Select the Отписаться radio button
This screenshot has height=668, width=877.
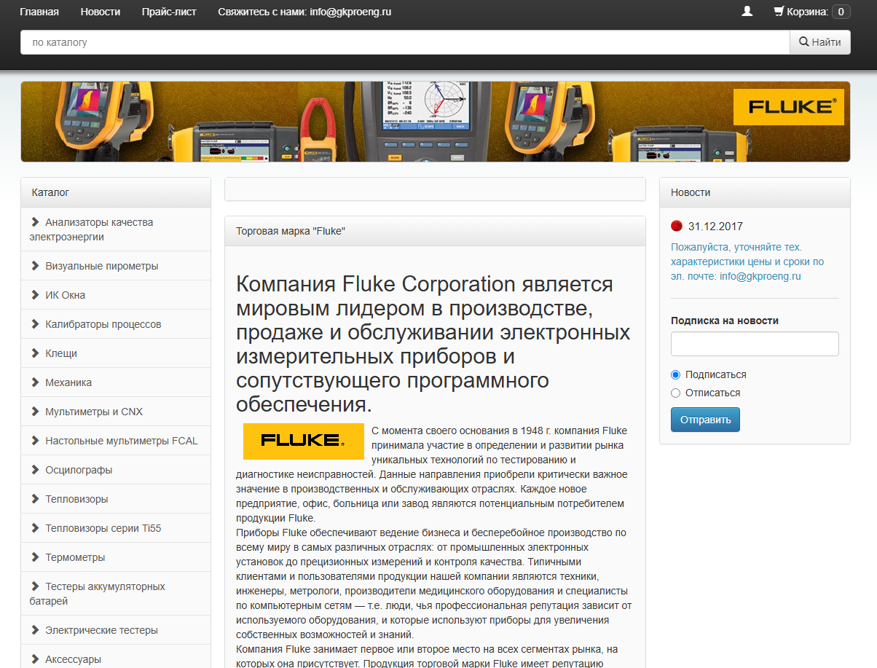tap(675, 393)
